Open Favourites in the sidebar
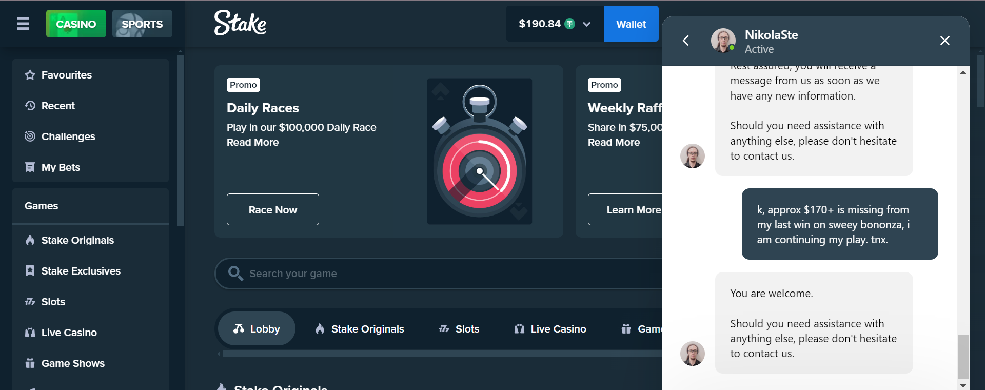Viewport: 985px width, 390px height. [91, 75]
